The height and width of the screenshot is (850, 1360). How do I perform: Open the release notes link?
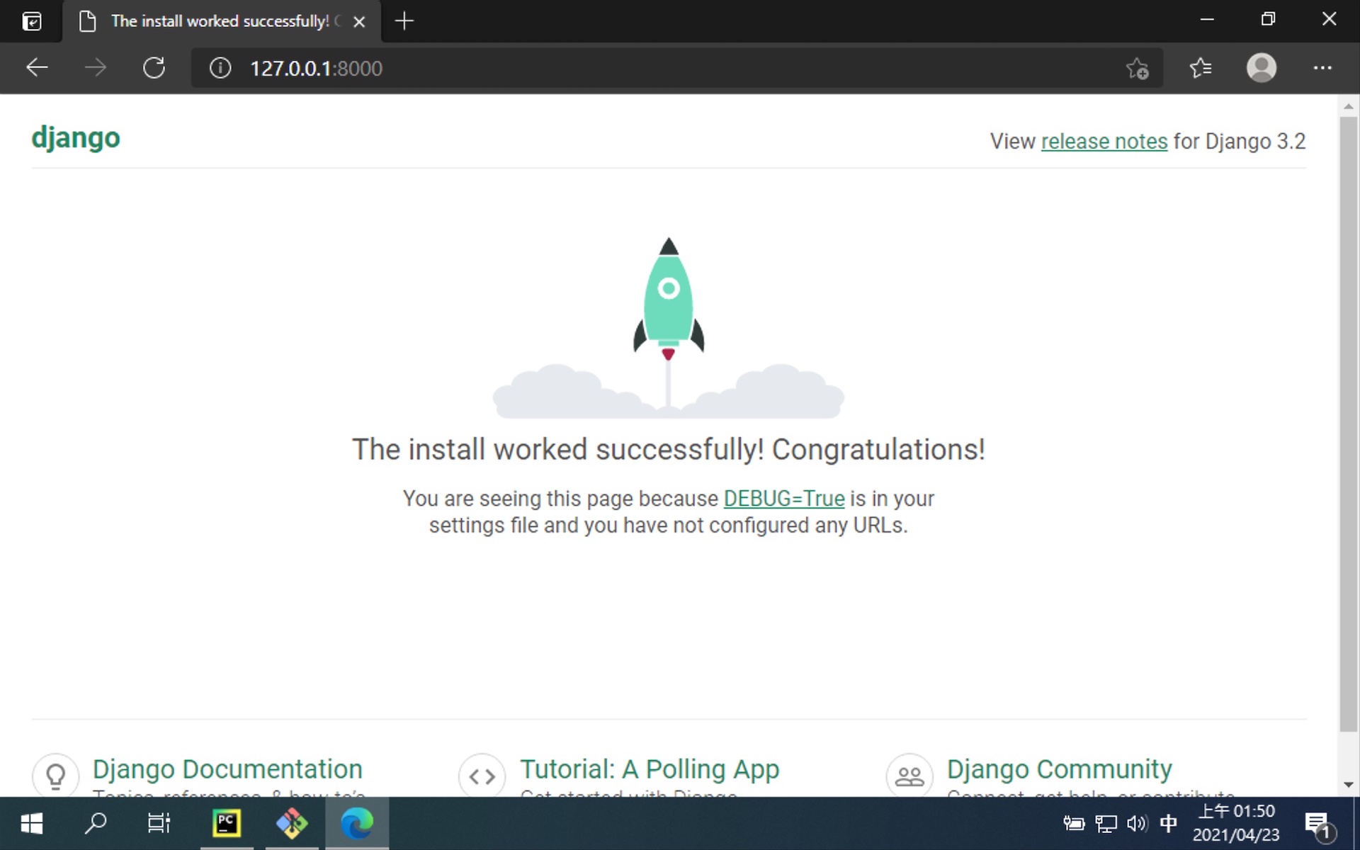click(x=1104, y=142)
